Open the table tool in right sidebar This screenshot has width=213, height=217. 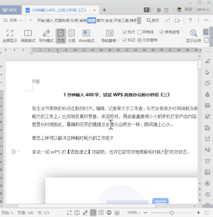point(207,106)
